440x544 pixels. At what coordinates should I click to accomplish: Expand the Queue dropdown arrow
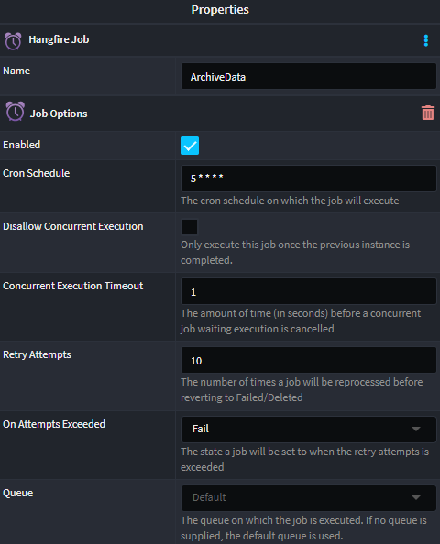click(415, 498)
